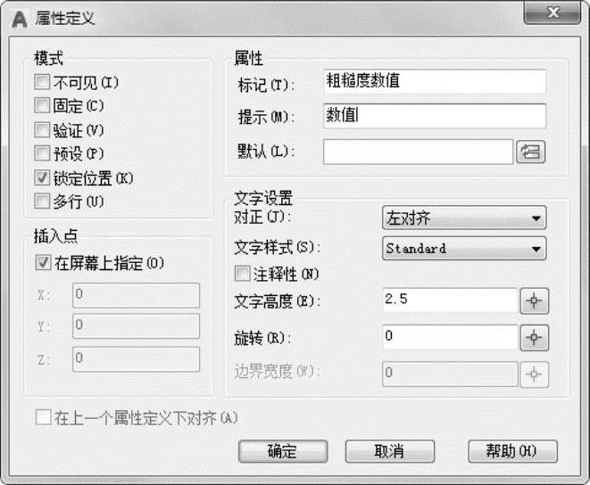
Task: Enable the 注释性 (Annotative) checkbox
Action: click(x=240, y=273)
